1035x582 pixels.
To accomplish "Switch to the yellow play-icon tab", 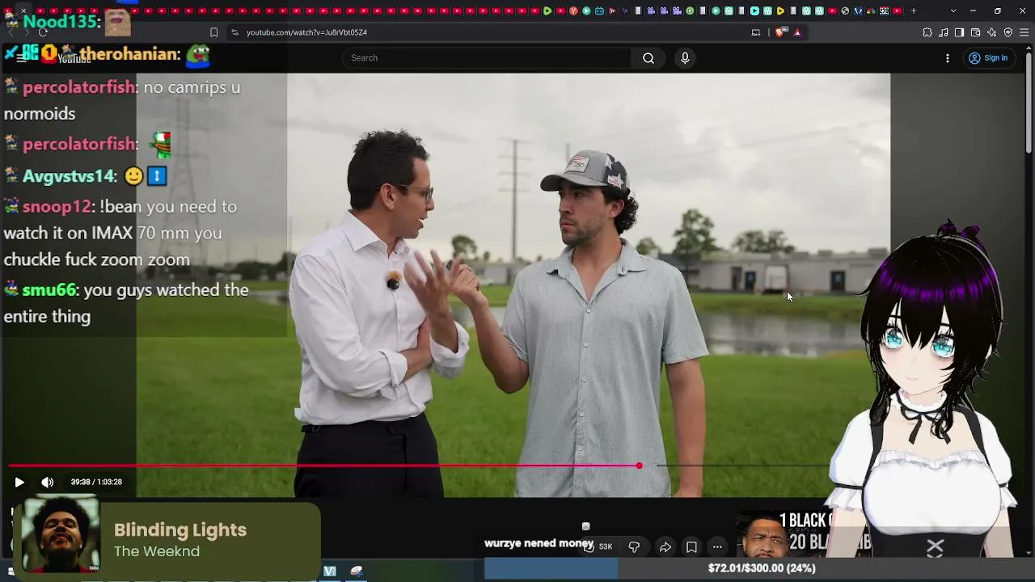I will [780, 11].
